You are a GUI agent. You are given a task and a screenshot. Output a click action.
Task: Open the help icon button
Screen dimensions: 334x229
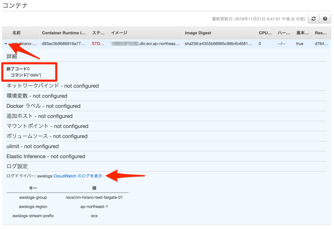325,19
